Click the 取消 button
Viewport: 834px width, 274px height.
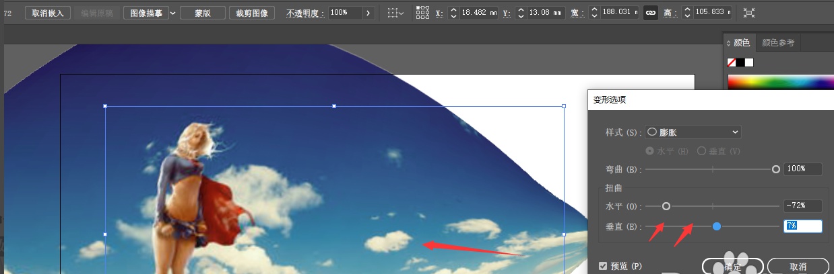[798, 266]
